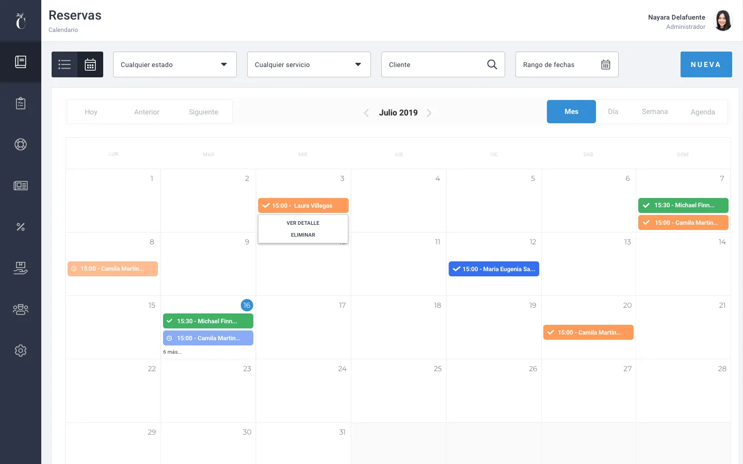Viewport: 743px width, 464px height.
Task: Open the users group sidebar icon
Action: [x=21, y=309]
